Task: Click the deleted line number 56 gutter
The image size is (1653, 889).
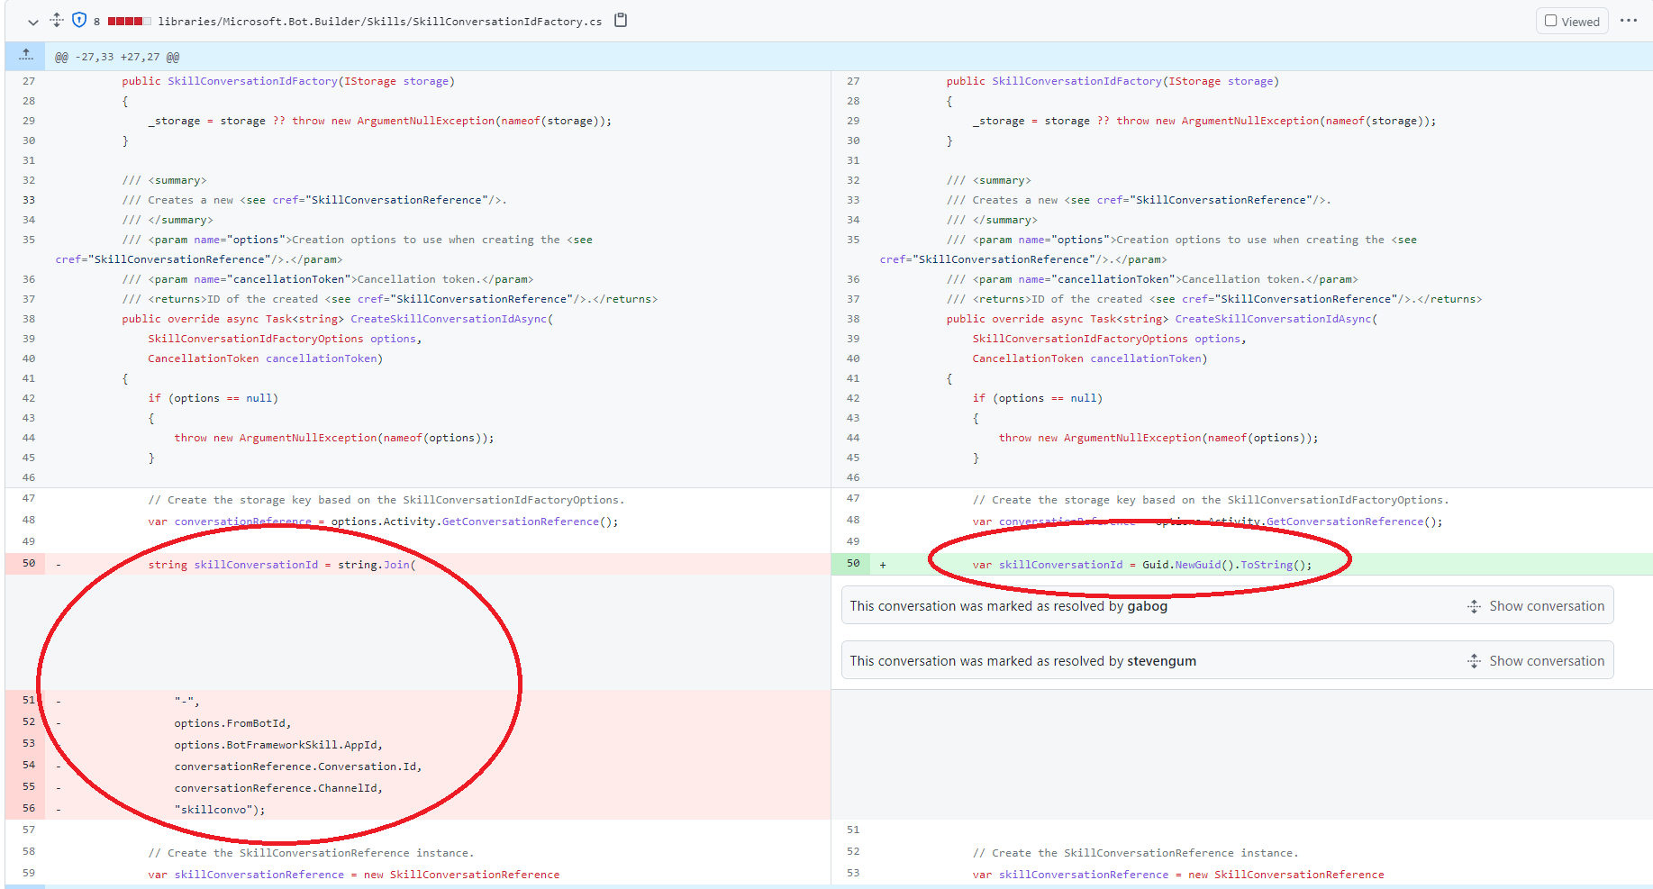Action: click(29, 809)
